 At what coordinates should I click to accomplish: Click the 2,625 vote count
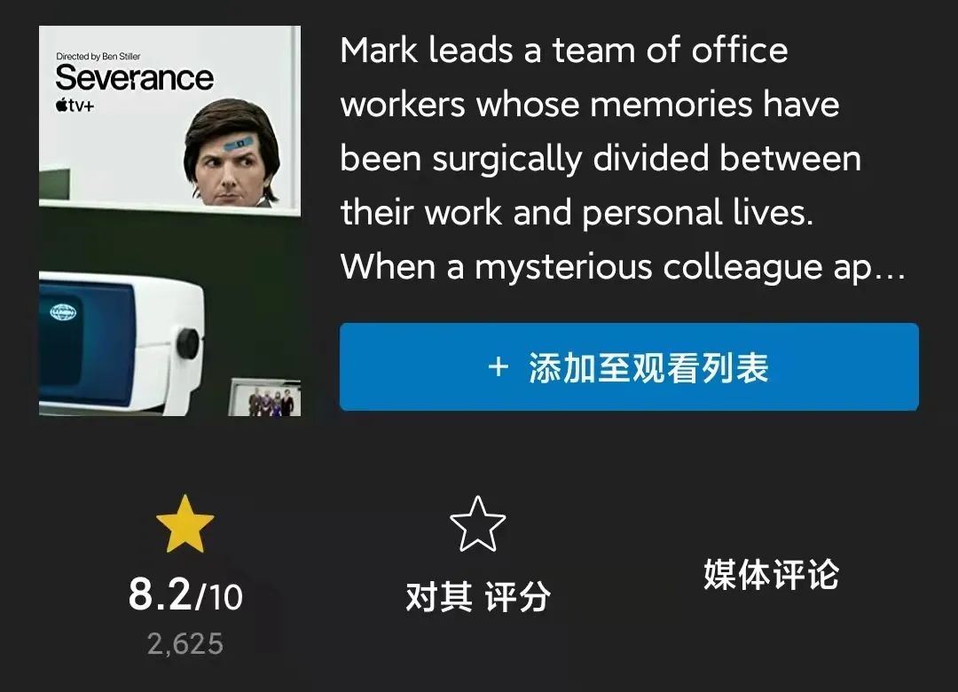coord(185,644)
